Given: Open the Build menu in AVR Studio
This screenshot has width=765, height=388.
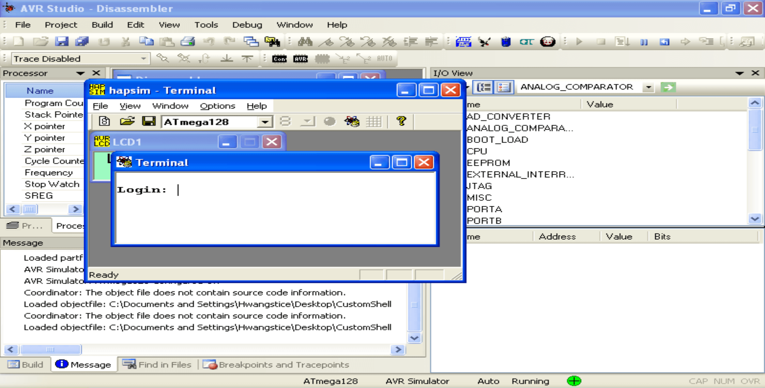Looking at the screenshot, I should pyautogui.click(x=102, y=25).
